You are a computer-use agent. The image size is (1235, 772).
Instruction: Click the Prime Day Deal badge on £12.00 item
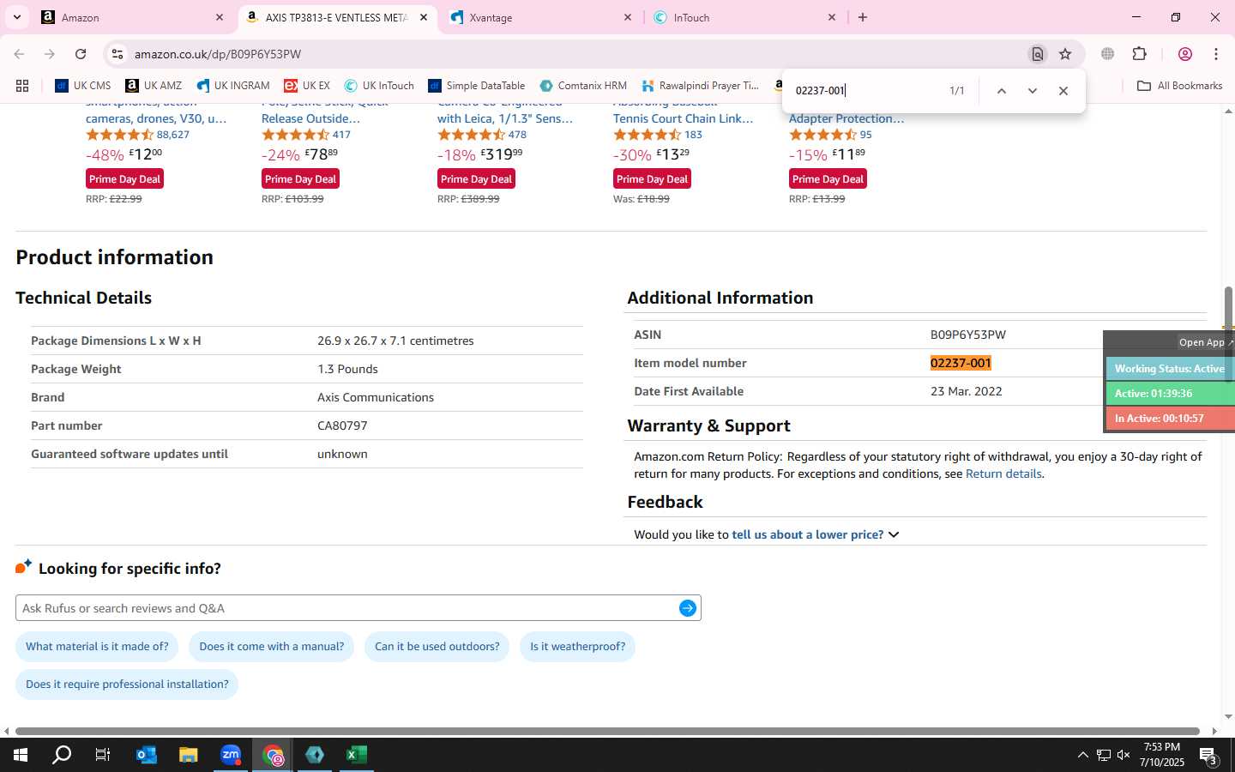(125, 179)
